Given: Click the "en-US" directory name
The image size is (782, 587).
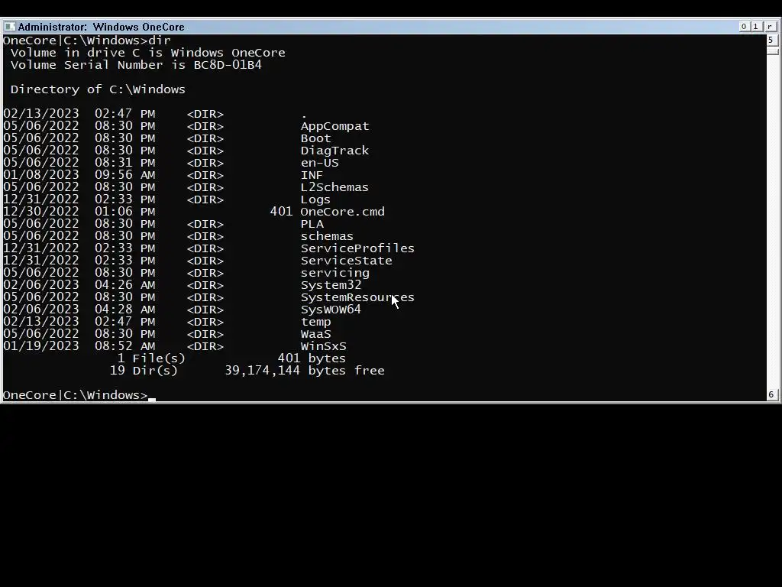Looking at the screenshot, I should (320, 163).
